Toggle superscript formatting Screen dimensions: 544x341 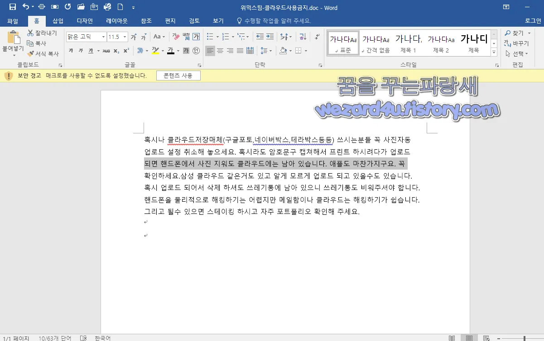(x=126, y=51)
